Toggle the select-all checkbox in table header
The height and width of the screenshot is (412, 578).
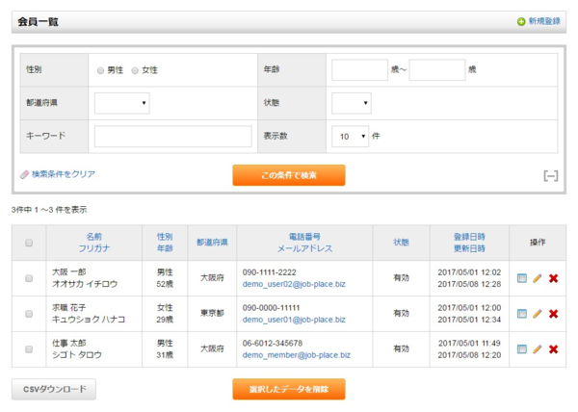pos(29,243)
